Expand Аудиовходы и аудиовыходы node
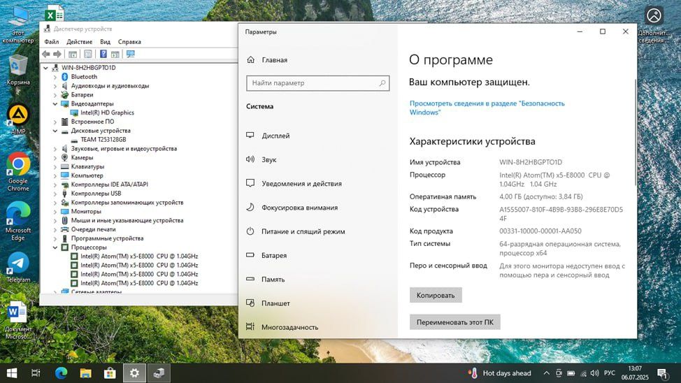This screenshot has width=681, height=383. pyautogui.click(x=55, y=86)
